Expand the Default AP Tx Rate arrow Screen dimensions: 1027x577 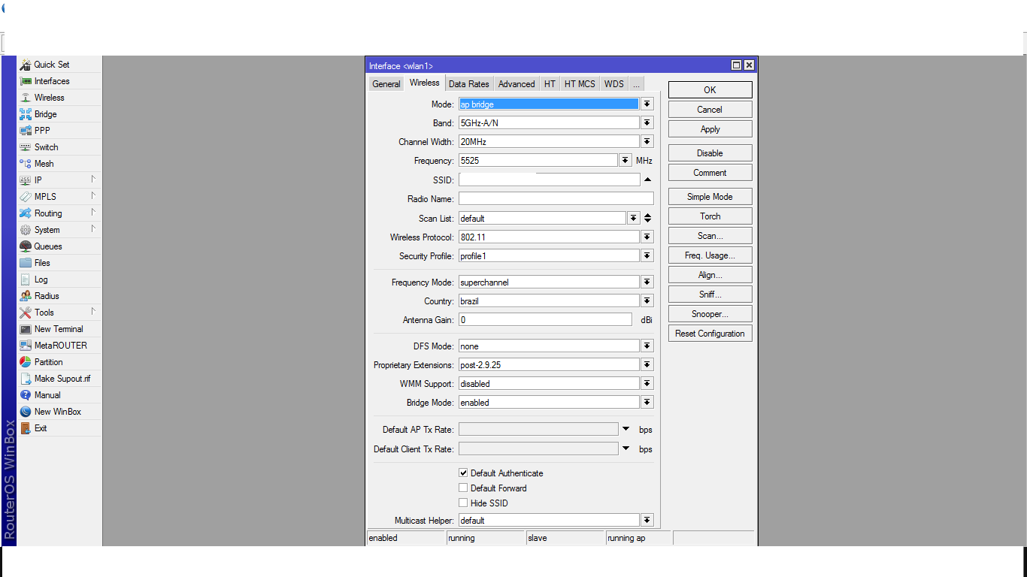[x=626, y=429]
